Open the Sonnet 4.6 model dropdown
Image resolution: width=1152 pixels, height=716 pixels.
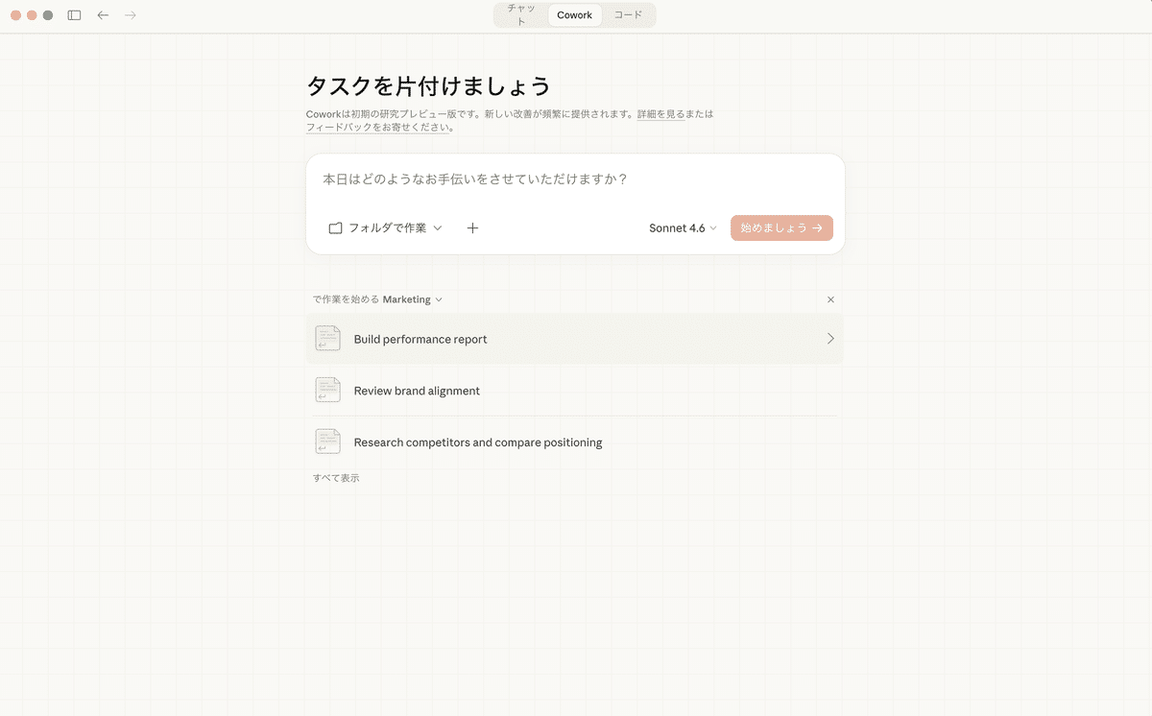[x=683, y=228]
